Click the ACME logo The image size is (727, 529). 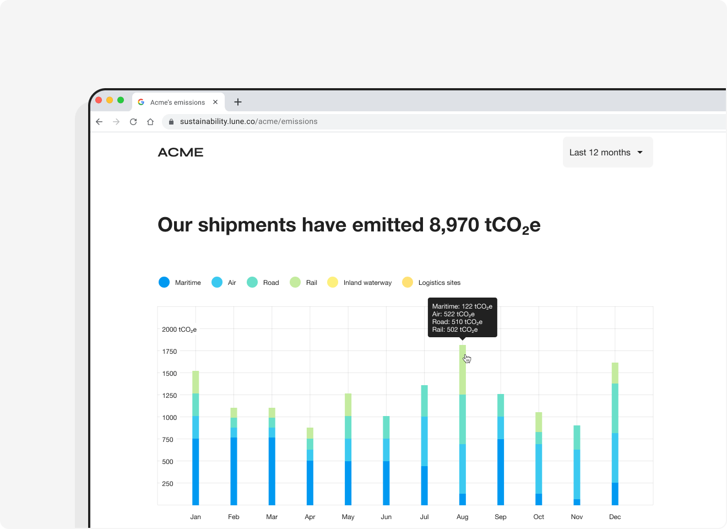tap(181, 153)
